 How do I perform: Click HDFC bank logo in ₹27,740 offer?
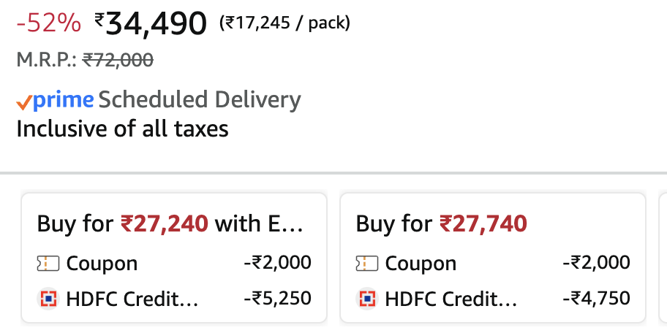pyautogui.click(x=366, y=298)
